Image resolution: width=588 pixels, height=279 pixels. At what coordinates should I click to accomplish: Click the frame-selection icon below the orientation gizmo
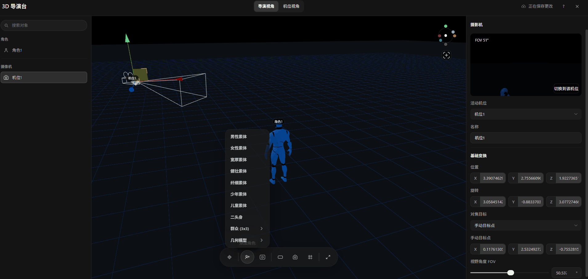click(446, 55)
